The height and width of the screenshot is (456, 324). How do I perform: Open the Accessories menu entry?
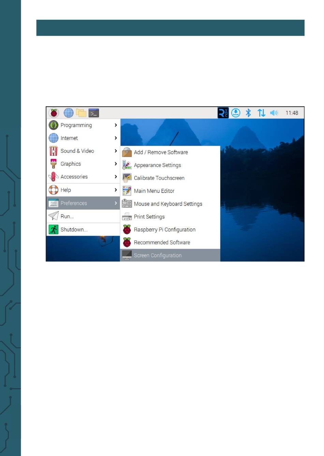point(83,177)
